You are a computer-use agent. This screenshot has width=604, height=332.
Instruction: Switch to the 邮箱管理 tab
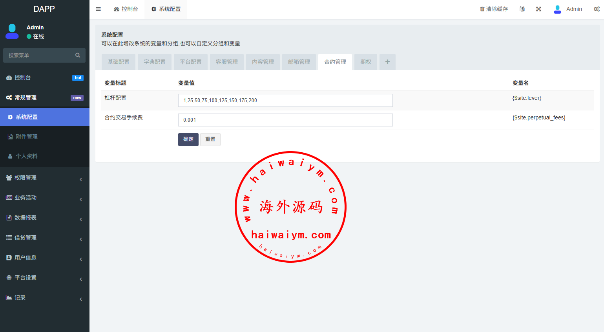[x=299, y=62]
